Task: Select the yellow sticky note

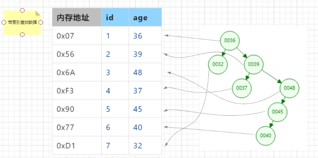Action: point(22,23)
